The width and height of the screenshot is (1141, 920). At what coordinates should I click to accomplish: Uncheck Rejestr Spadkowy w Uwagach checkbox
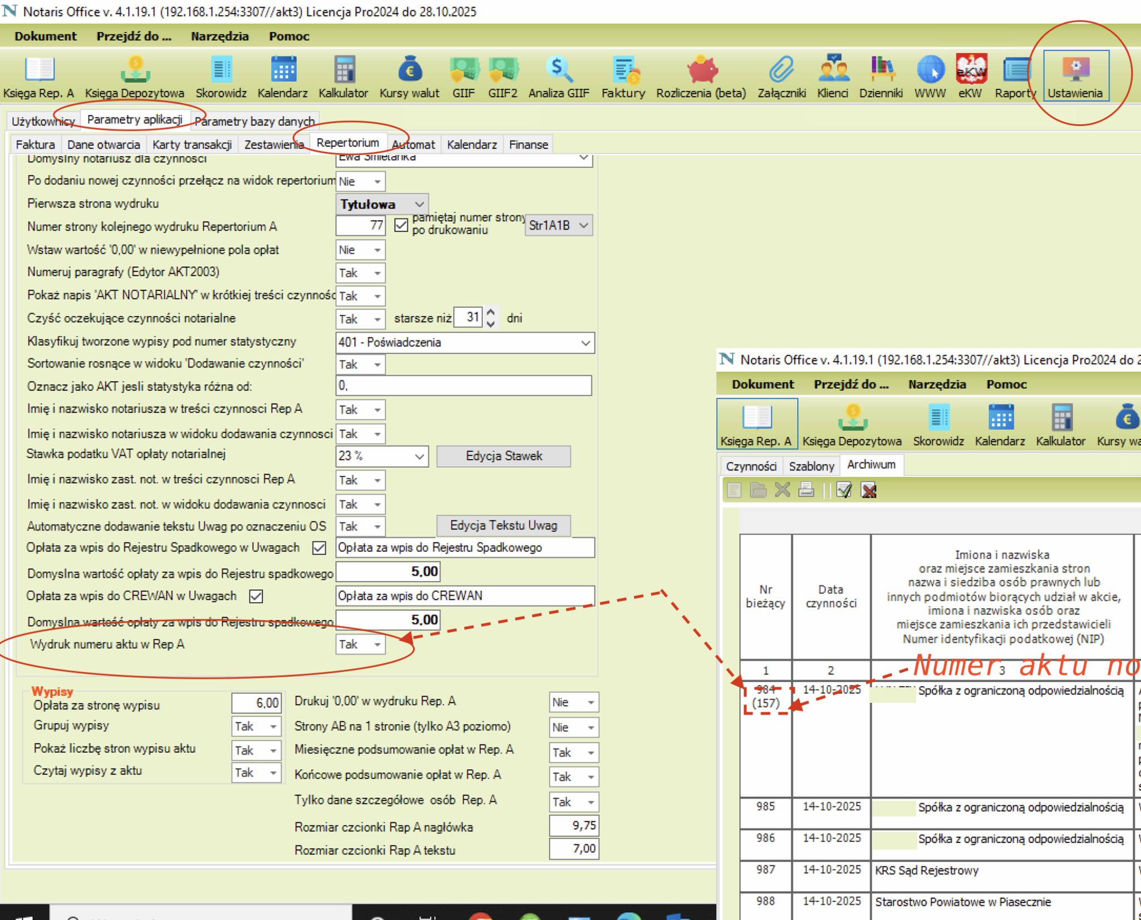[x=319, y=548]
